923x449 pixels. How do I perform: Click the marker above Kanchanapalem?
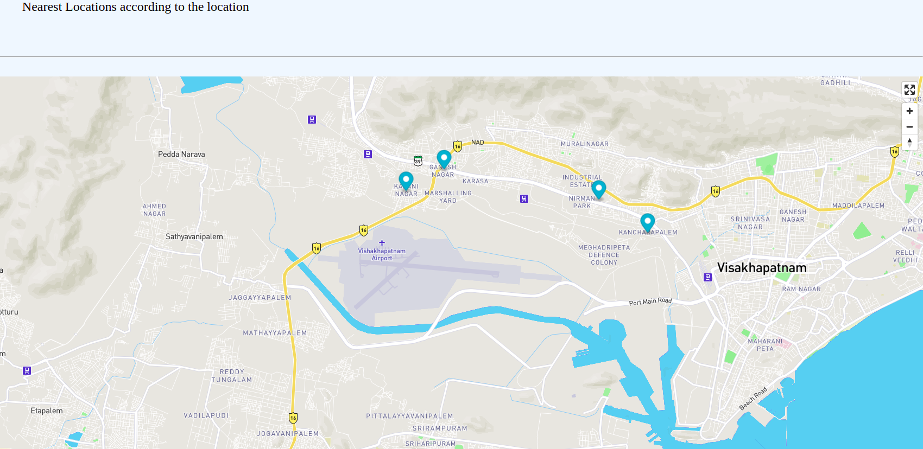(x=647, y=222)
